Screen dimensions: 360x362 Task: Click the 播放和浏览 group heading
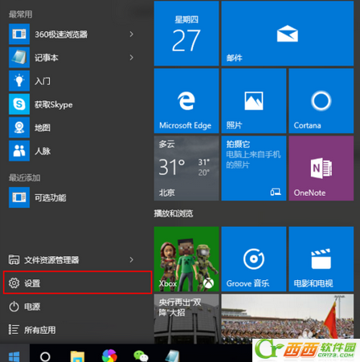tap(174, 214)
